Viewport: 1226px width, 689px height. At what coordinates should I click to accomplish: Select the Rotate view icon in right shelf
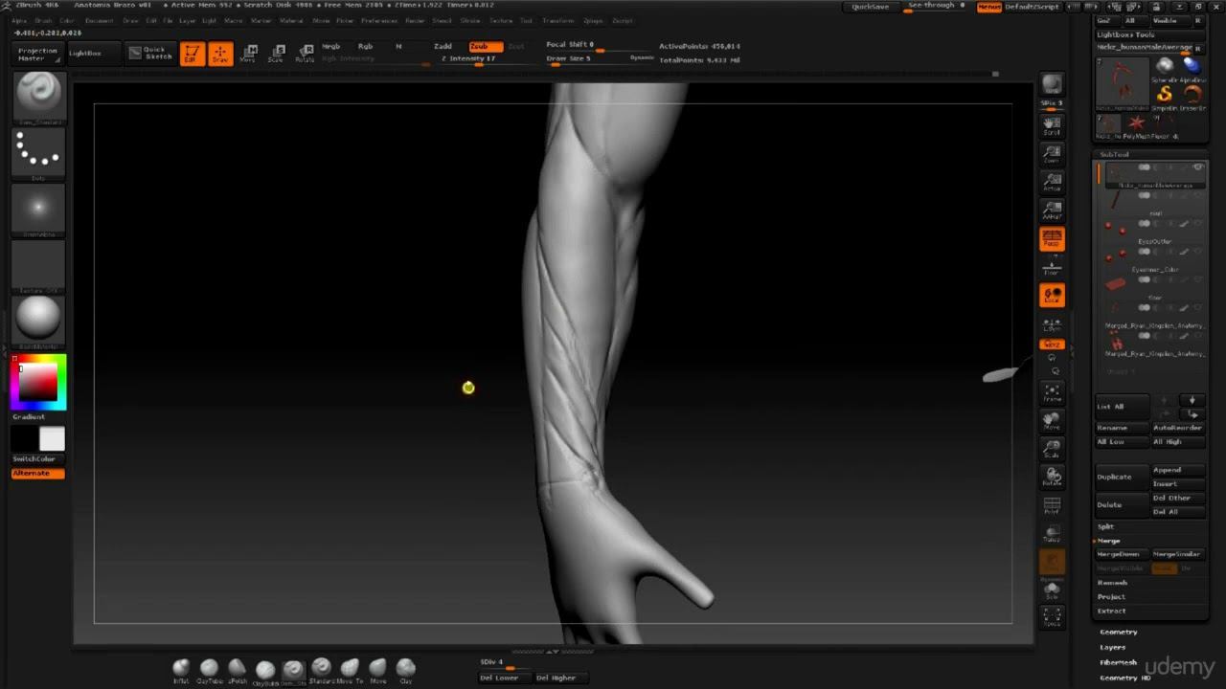1052,477
